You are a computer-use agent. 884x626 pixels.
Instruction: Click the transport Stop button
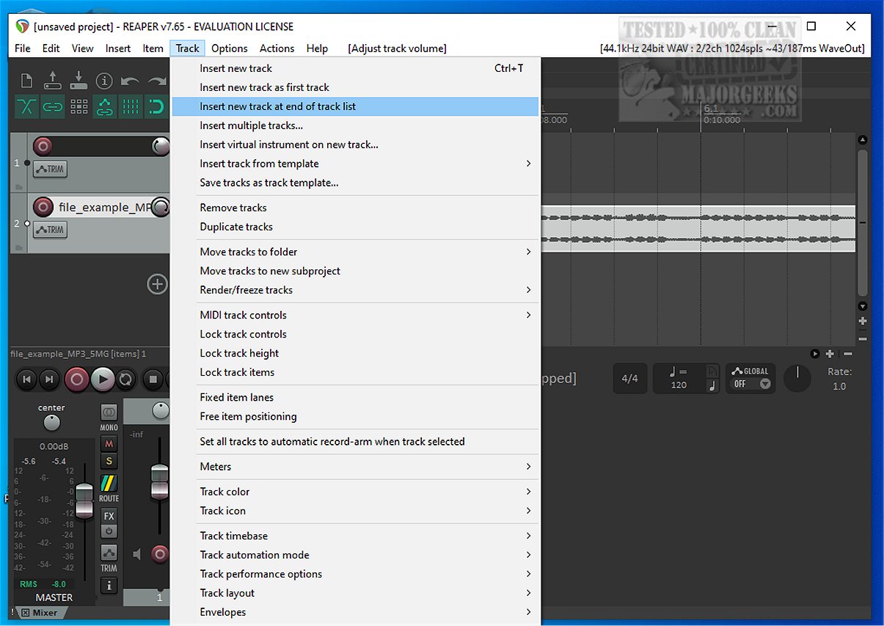click(x=153, y=379)
